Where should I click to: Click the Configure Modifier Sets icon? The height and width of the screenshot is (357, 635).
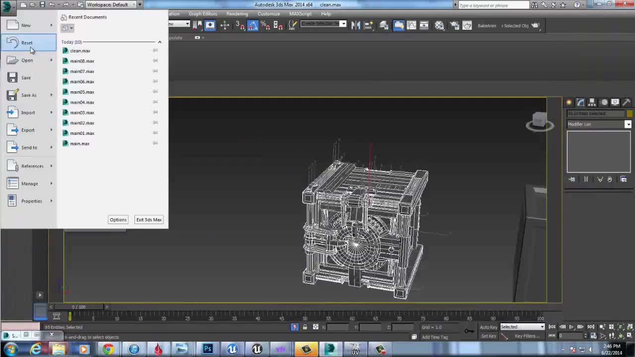click(624, 179)
